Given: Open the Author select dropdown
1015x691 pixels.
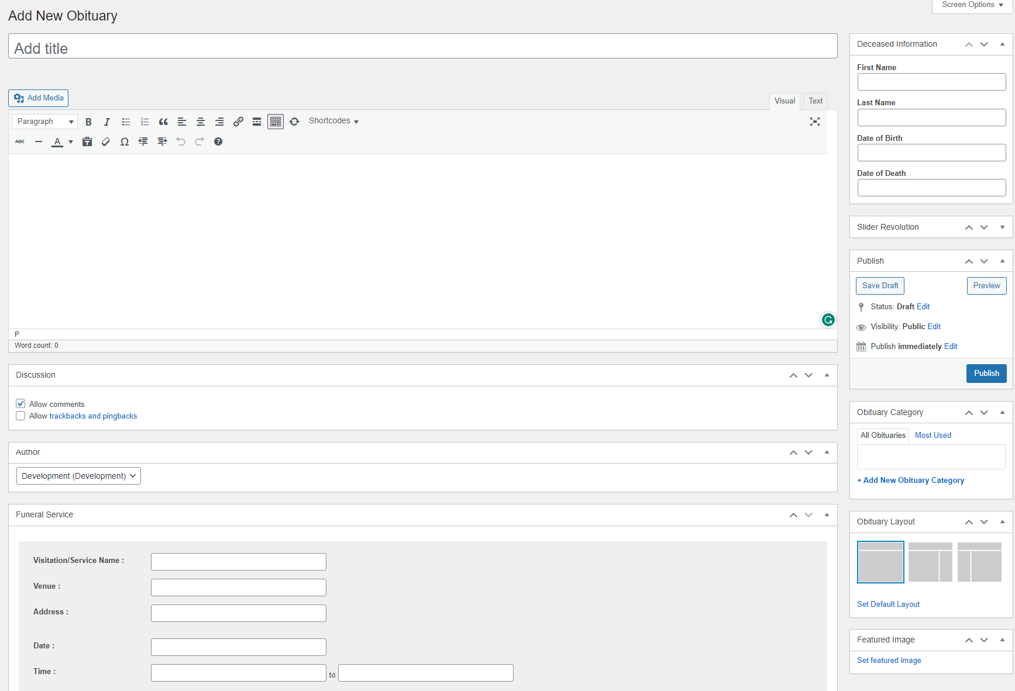Looking at the screenshot, I should tap(78, 476).
